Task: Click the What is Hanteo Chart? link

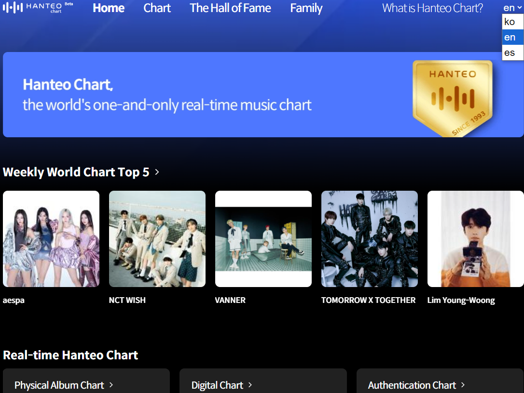Action: click(x=432, y=8)
